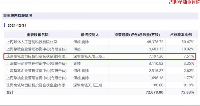Open 珠海高瓴绛恒股权投资合伙企业 shareholder entry
Image resolution: width=200 pixels, height=106 pixels.
click(x=37, y=85)
